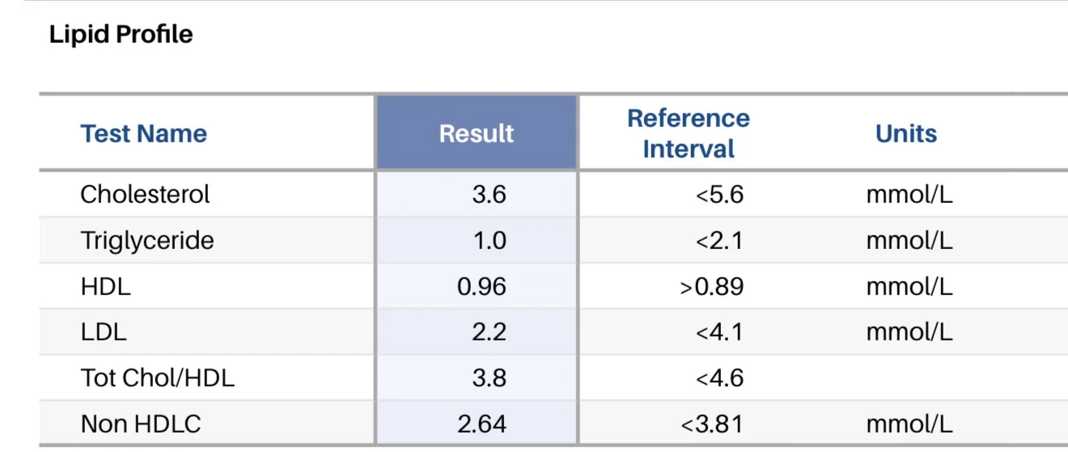
Task: Click the Non HDLC test name
Action: pyautogui.click(x=141, y=424)
